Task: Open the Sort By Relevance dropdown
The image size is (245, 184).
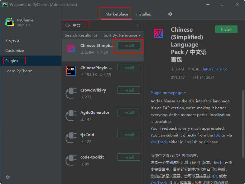Action: pyautogui.click(x=122, y=35)
